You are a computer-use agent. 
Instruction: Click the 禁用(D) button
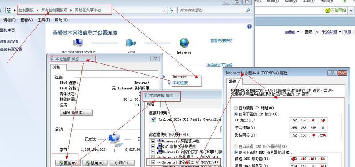[x=95, y=163]
